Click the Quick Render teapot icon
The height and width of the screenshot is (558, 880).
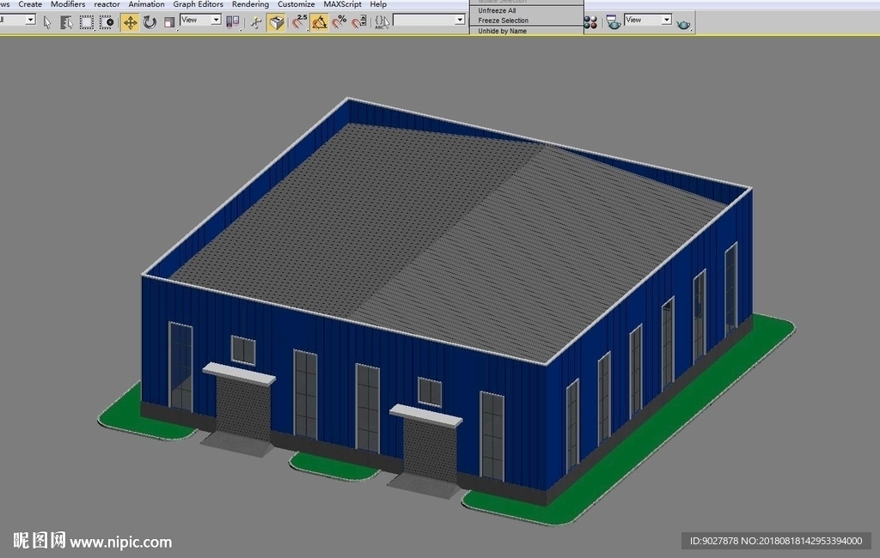pos(684,24)
